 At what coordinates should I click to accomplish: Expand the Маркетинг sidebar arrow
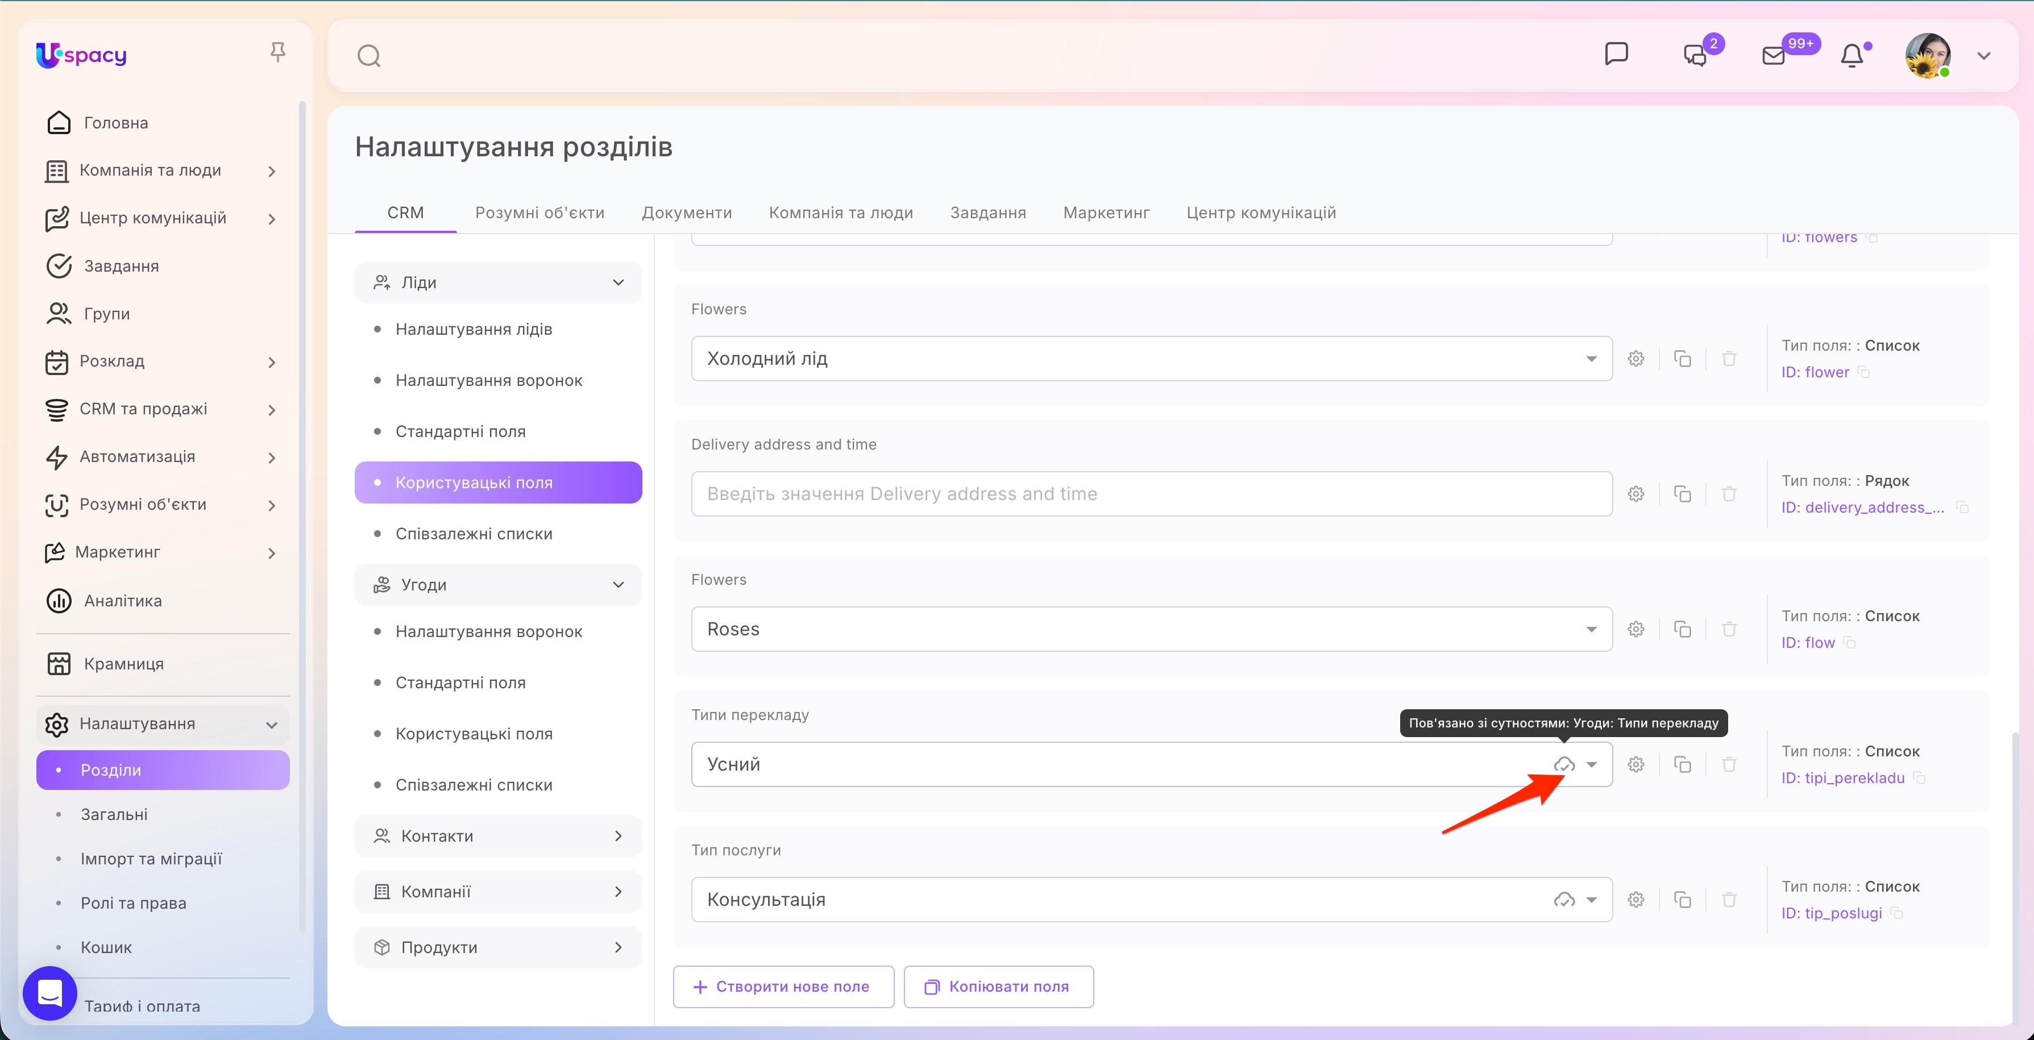[272, 553]
